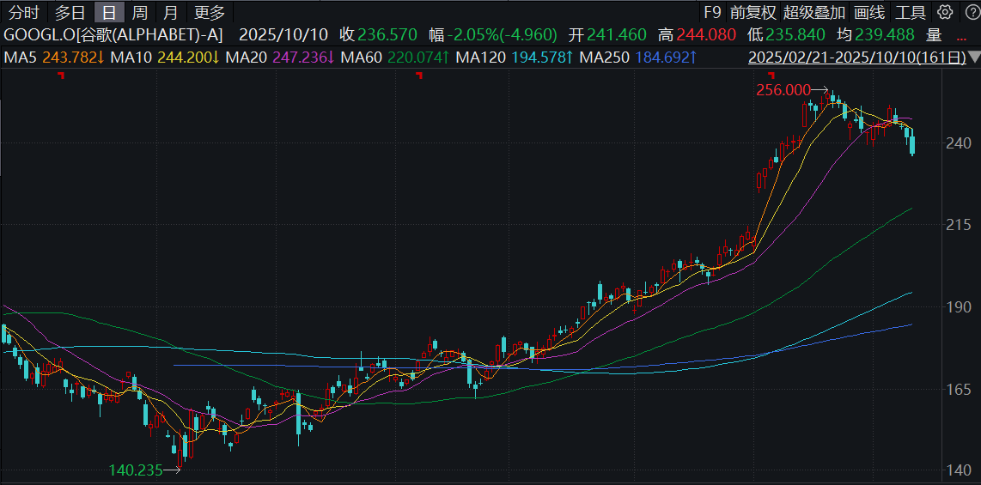The width and height of the screenshot is (981, 485).
Task: Toggle the 前复权 price adjustment mode
Action: (753, 12)
